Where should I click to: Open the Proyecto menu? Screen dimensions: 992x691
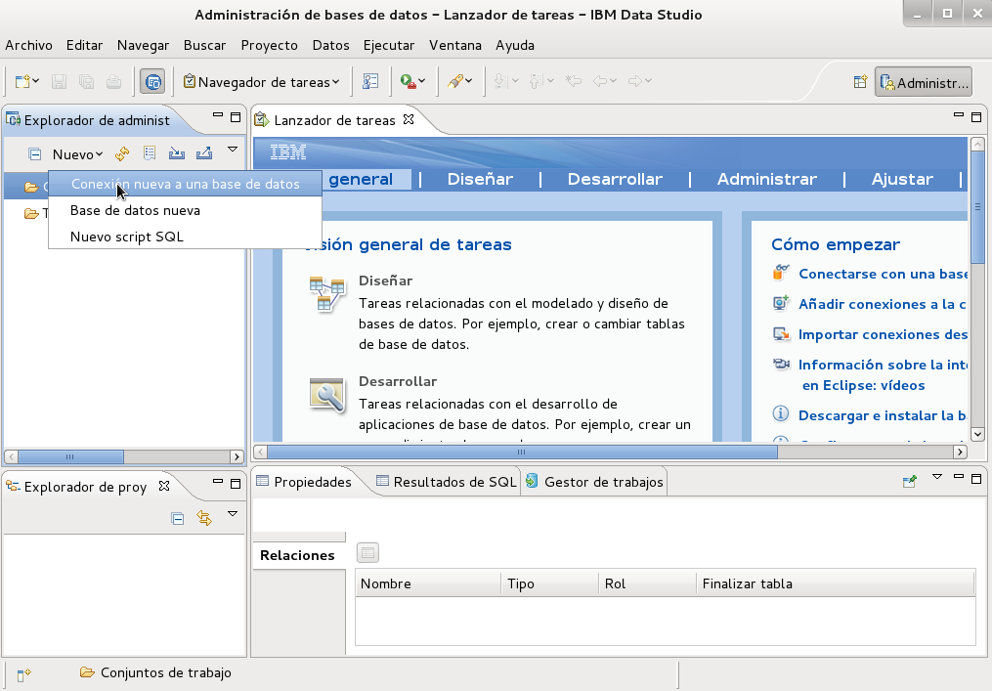tap(269, 45)
